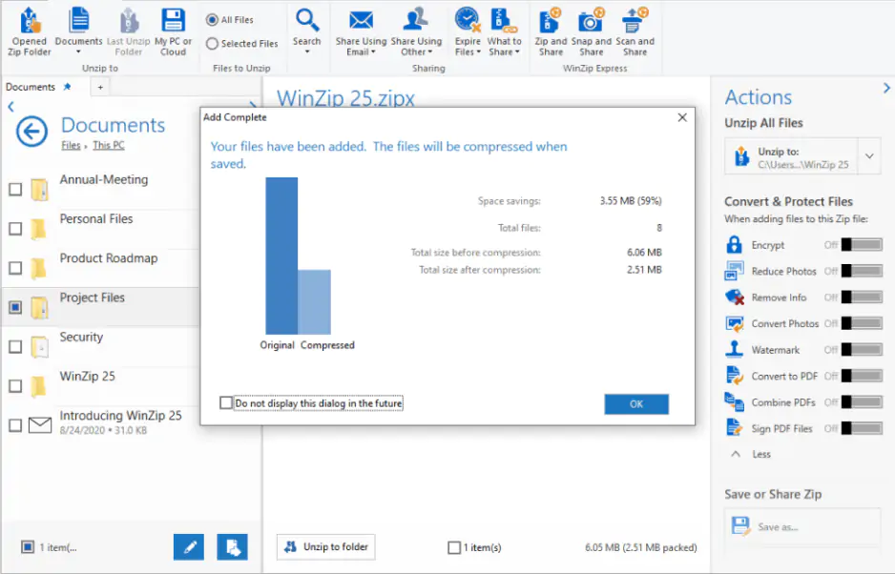Click the Personal Files folder icon
The height and width of the screenshot is (574, 895).
click(38, 229)
